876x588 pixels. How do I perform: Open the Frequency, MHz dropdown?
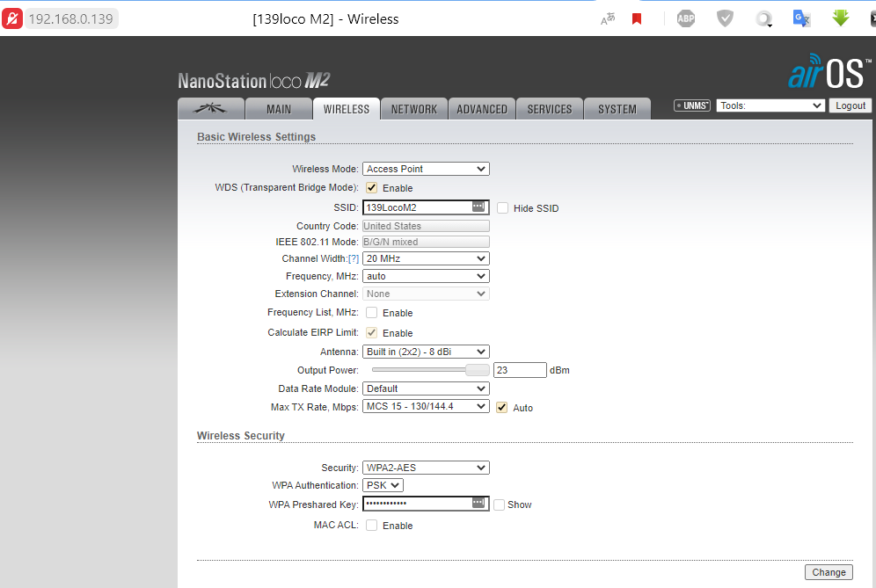[426, 276]
